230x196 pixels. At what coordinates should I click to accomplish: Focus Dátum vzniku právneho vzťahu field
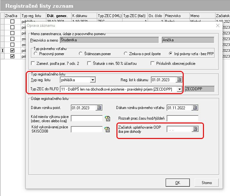tap(179, 108)
